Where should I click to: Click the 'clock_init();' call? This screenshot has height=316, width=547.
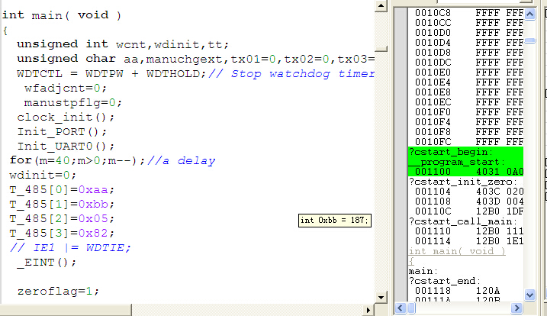[66, 117]
